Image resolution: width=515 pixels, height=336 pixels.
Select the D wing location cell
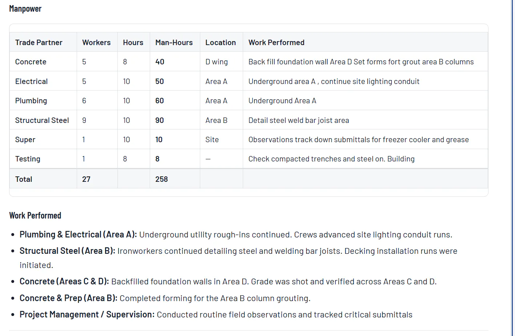(x=217, y=62)
